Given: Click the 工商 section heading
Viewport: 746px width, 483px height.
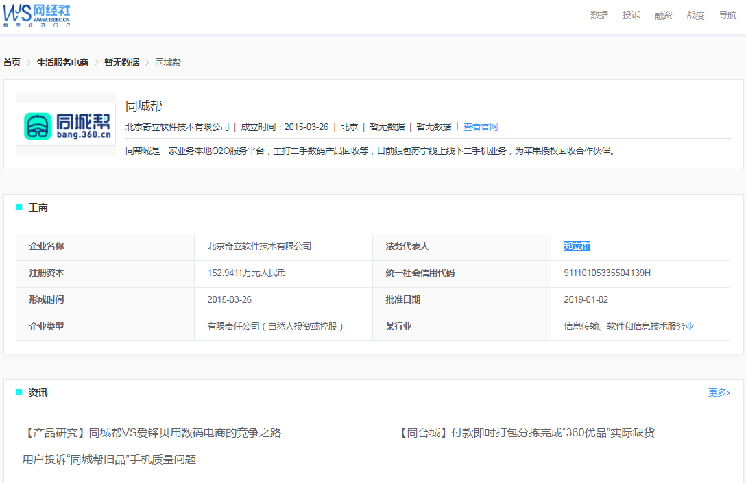Looking at the screenshot, I should pos(38,208).
